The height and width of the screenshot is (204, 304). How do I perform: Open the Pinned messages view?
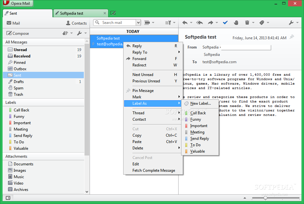[44, 63]
